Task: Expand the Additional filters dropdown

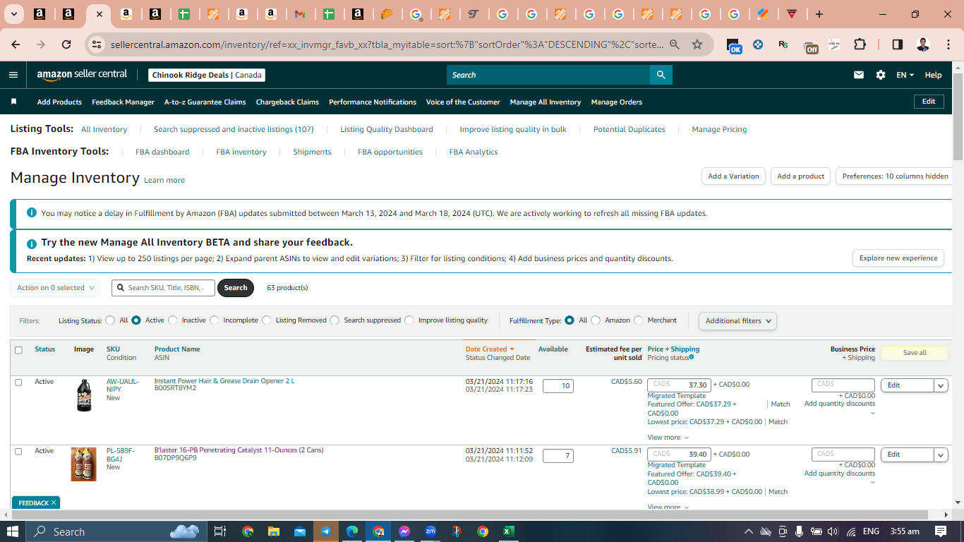Action: click(737, 320)
